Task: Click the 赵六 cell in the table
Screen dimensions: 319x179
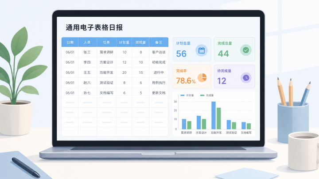Action: (87, 83)
